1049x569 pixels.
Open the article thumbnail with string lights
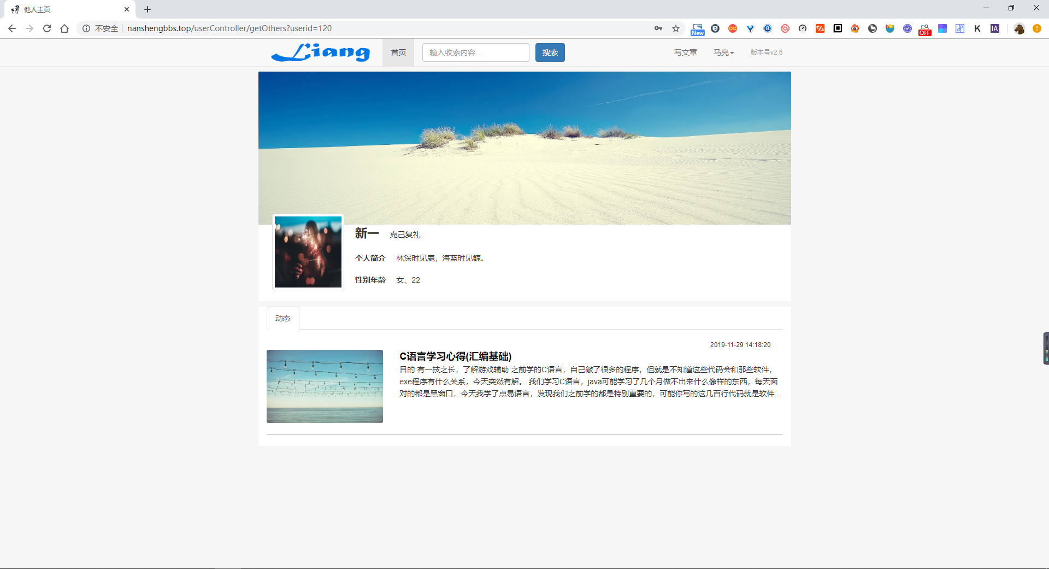[x=325, y=386]
